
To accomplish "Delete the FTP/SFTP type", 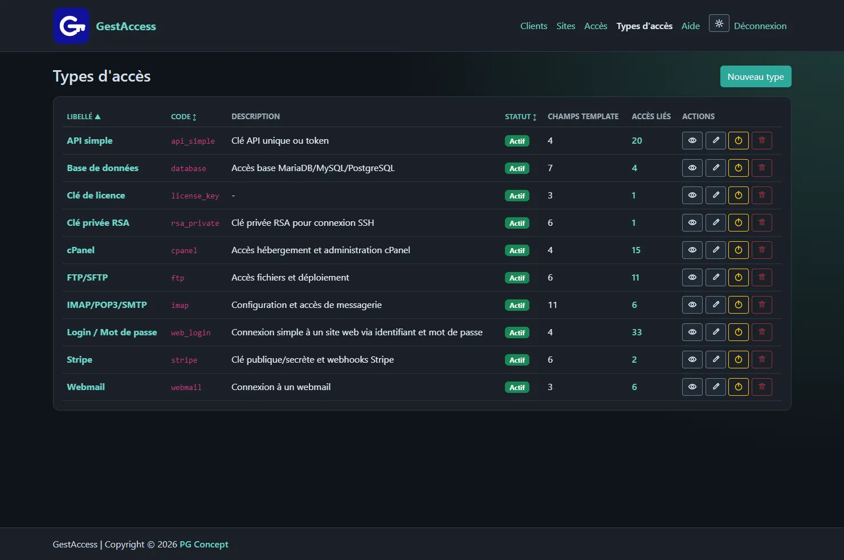I will [762, 277].
